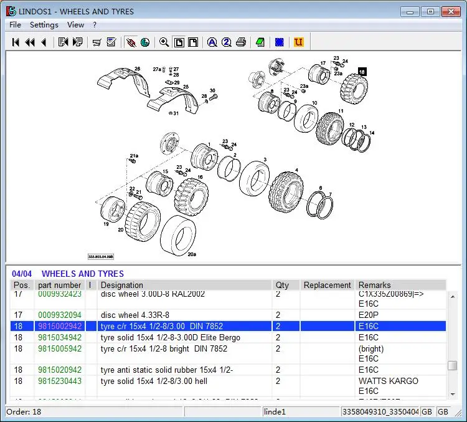
Task: Click the circled letter A icon
Action: pos(212,42)
